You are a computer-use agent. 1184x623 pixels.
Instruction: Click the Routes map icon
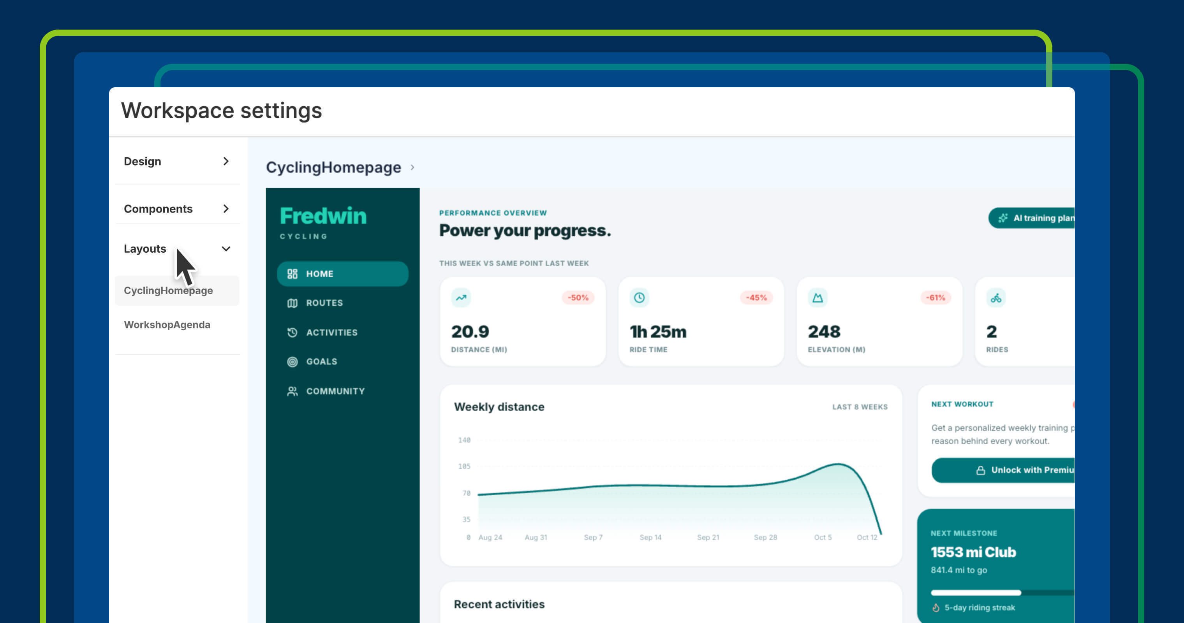(x=292, y=303)
